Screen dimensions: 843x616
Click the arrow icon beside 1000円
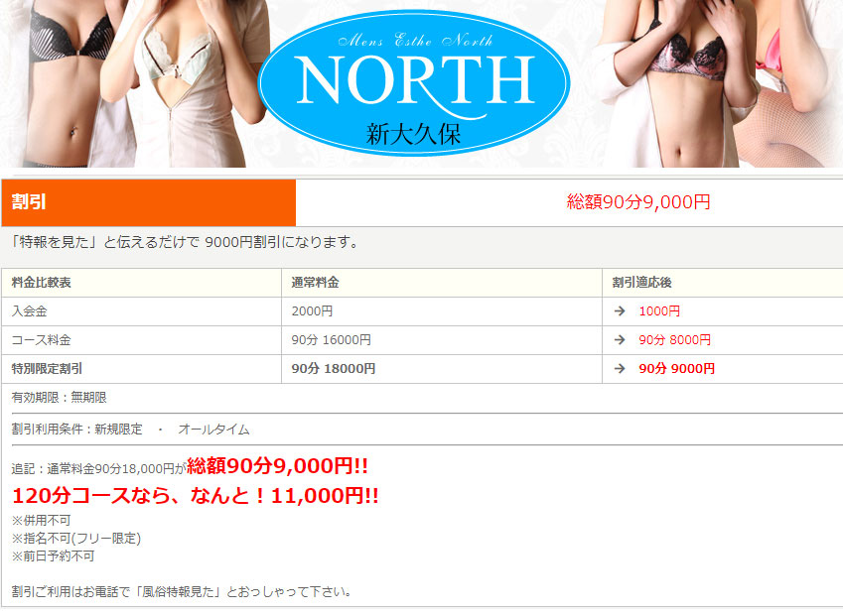point(620,311)
